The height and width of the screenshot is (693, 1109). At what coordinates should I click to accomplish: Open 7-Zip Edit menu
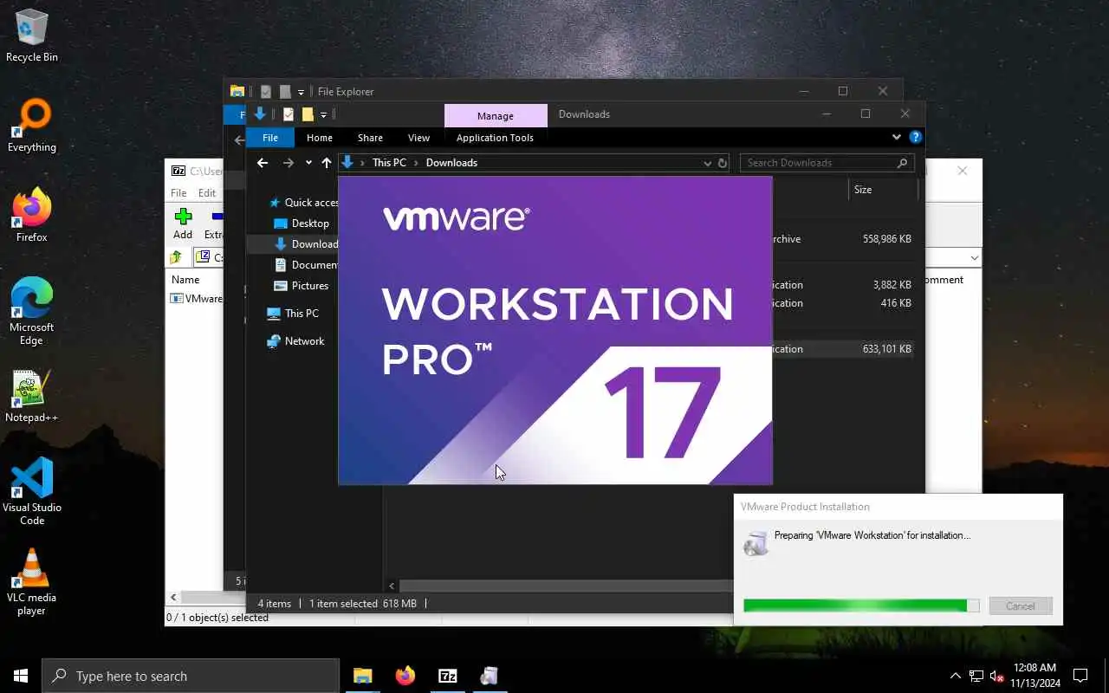[207, 193]
